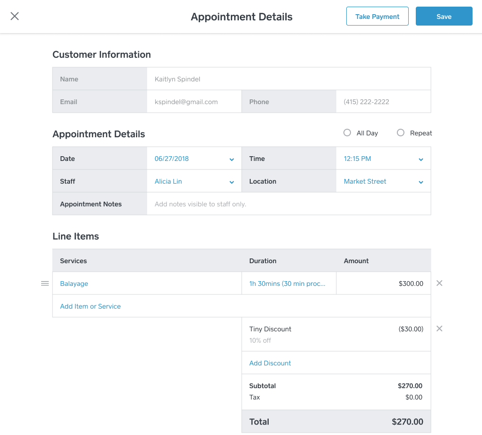Close the Appointment Details dialog

point(15,17)
